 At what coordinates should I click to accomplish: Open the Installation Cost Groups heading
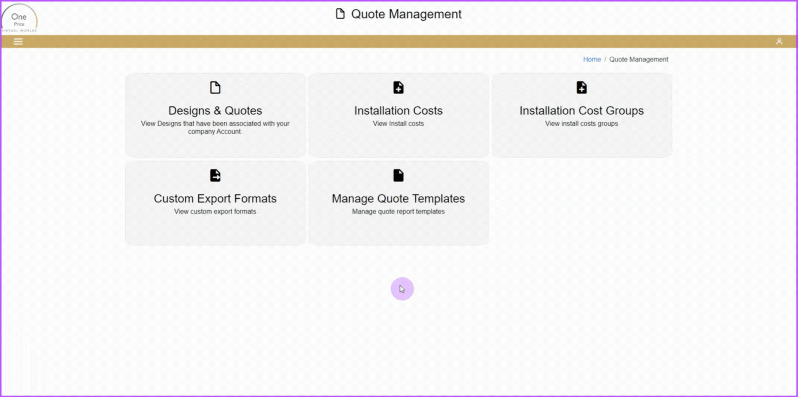[x=581, y=111]
